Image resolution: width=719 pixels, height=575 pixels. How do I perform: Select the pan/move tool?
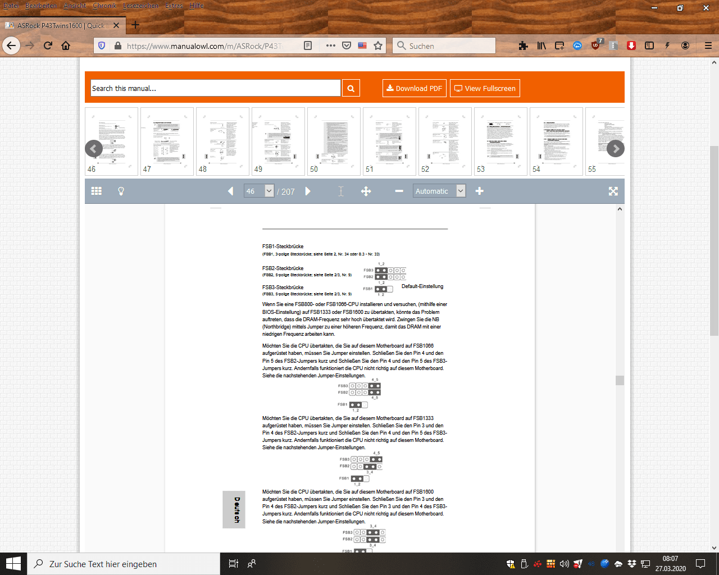[x=366, y=191]
